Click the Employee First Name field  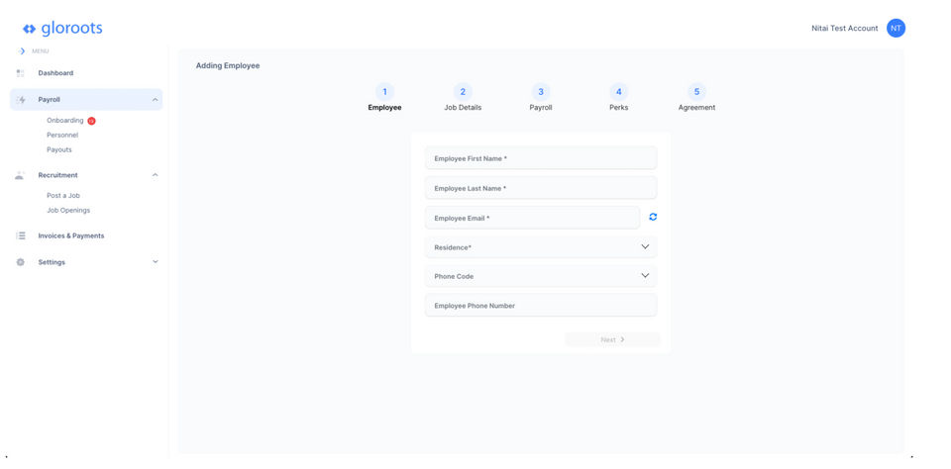tap(540, 158)
